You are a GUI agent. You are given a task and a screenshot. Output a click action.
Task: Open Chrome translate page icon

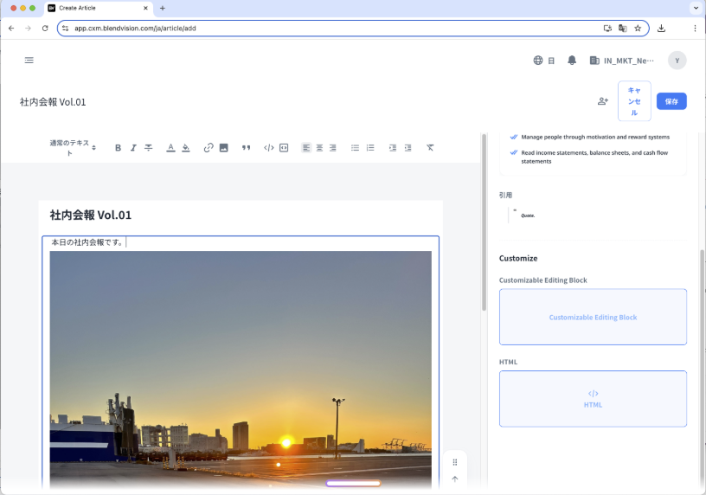click(623, 29)
